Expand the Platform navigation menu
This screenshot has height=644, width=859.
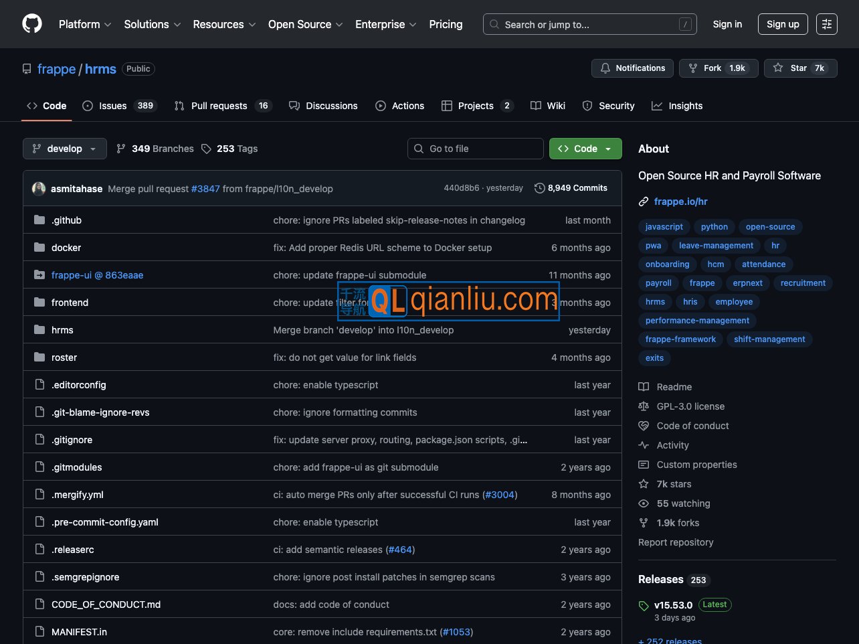(84, 24)
